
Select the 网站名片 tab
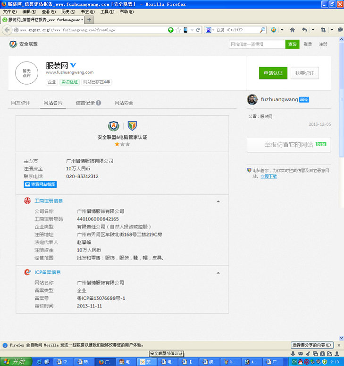53,103
